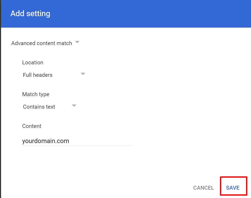Image resolution: width=251 pixels, height=198 pixels.
Task: Select the Contains text value
Action: coord(39,107)
